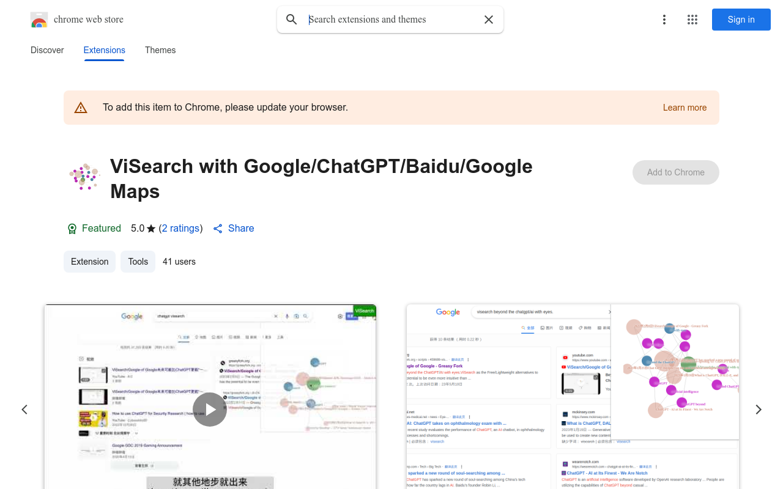
Task: Click the Featured badge icon
Action: (72, 228)
